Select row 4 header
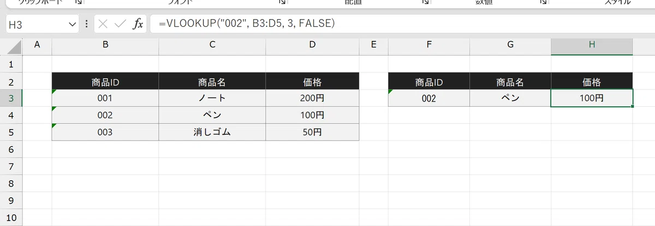 click(x=11, y=115)
